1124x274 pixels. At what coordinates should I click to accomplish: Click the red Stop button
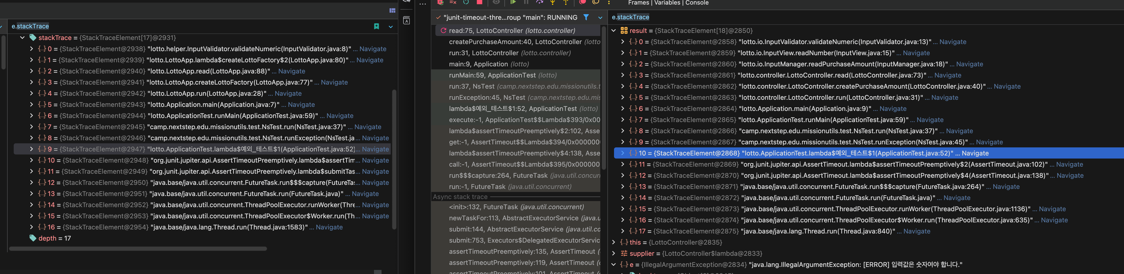(480, 2)
